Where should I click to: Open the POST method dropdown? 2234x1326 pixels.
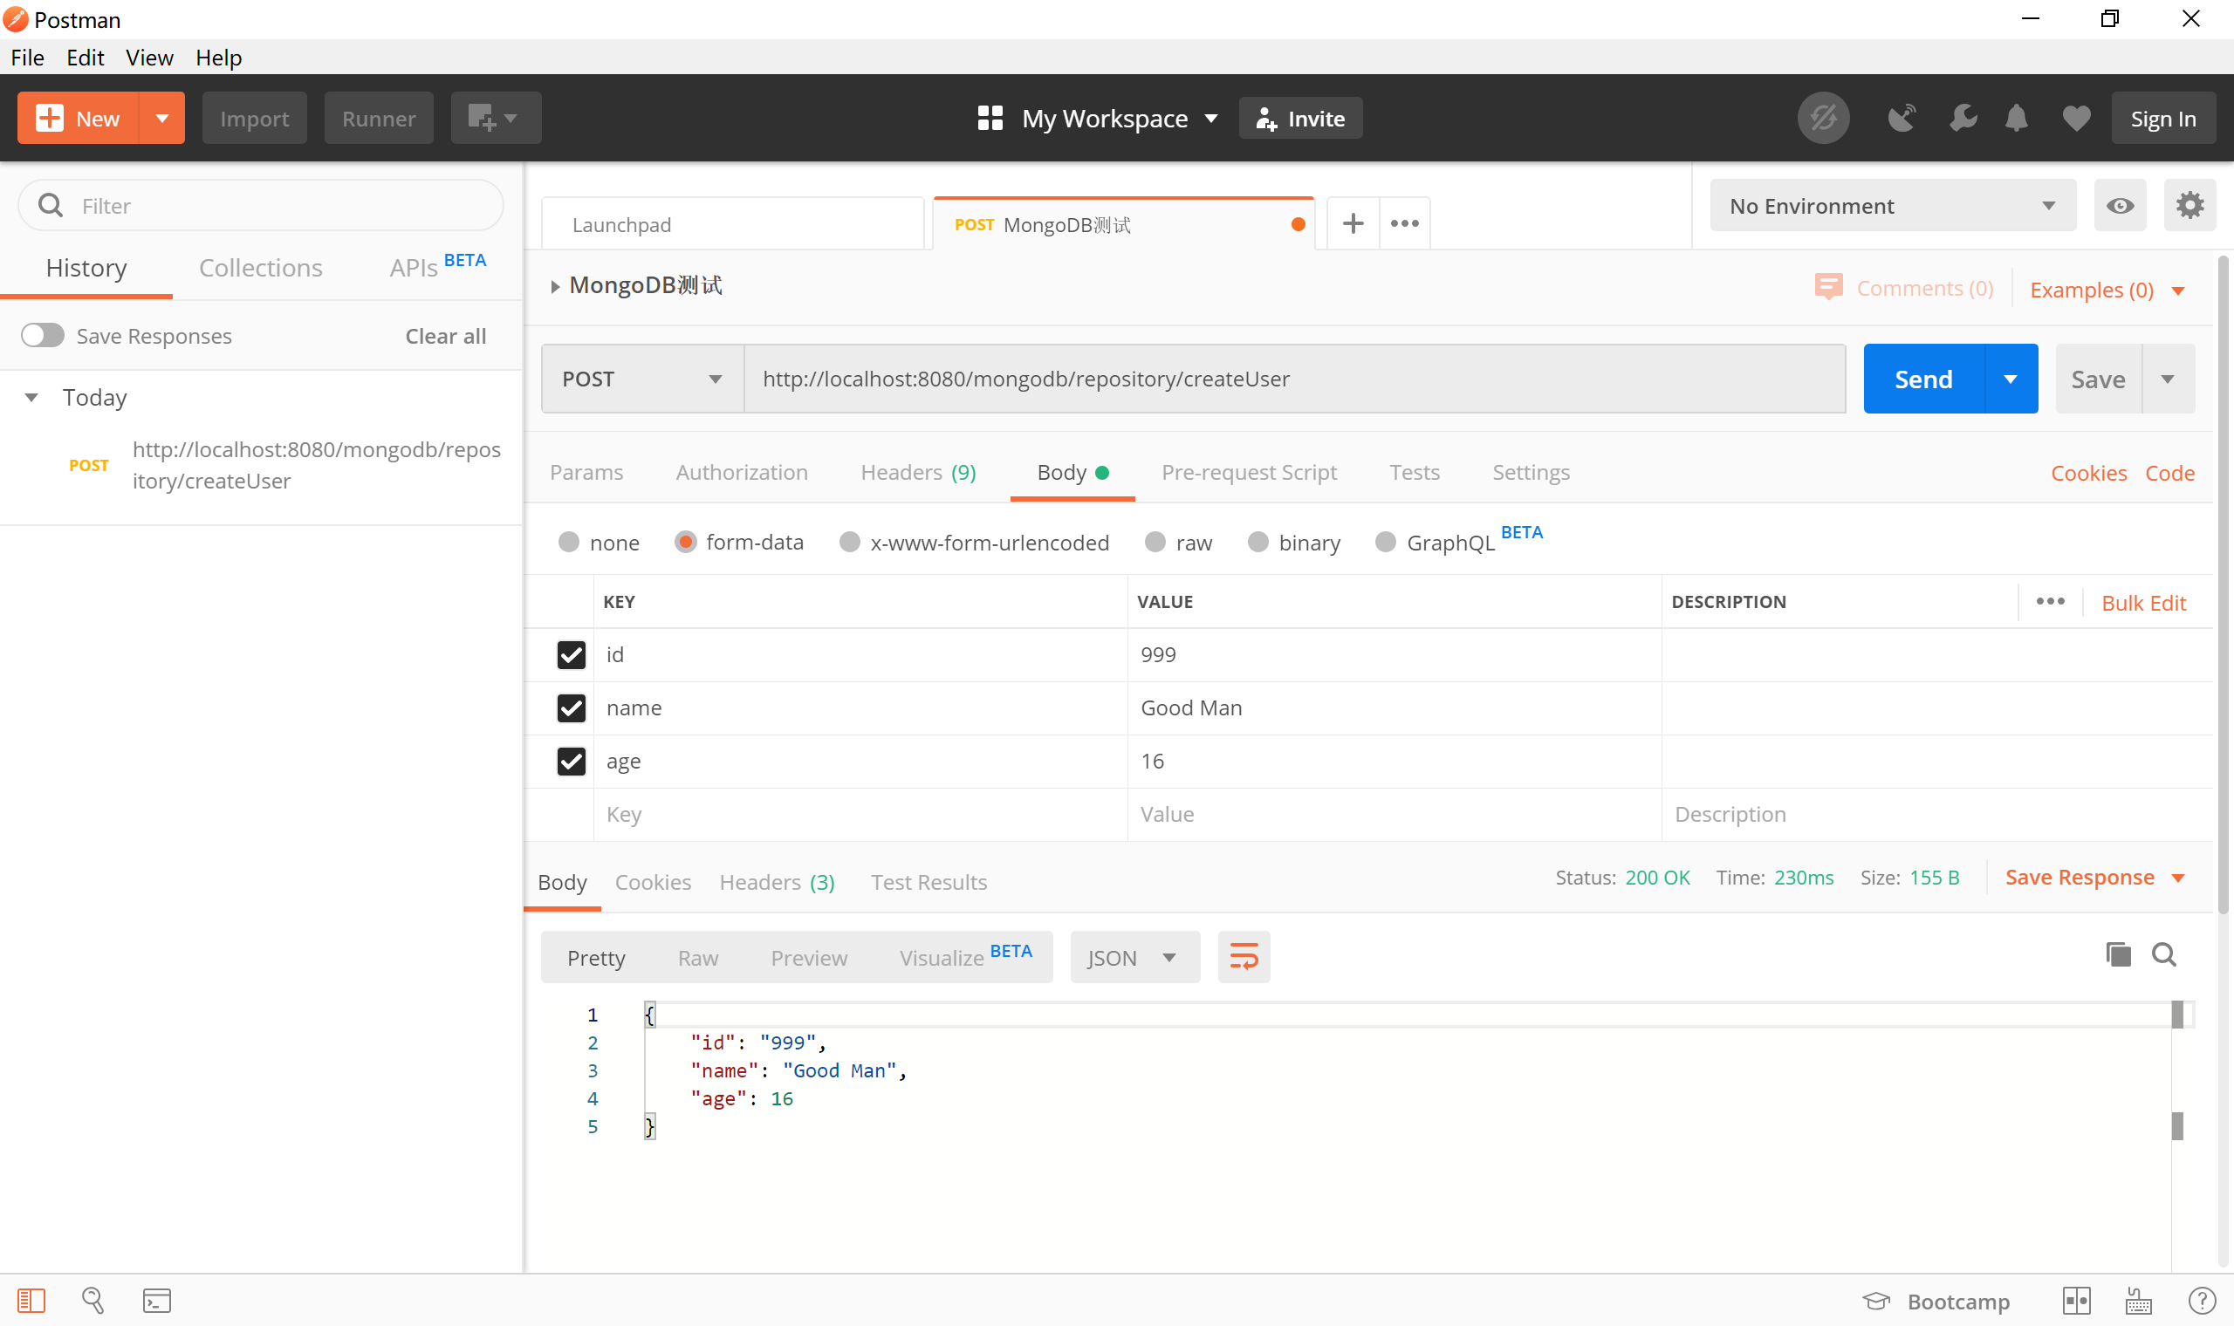pos(641,379)
